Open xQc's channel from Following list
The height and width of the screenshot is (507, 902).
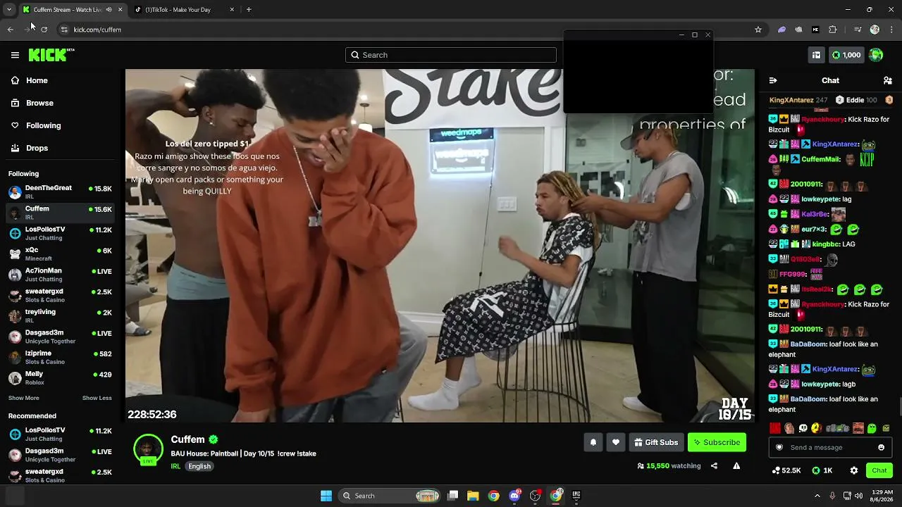coord(60,254)
